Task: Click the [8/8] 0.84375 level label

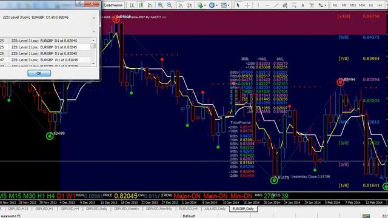Action: (358, 37)
